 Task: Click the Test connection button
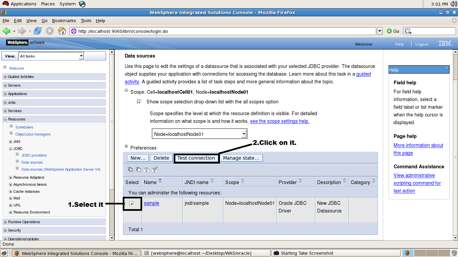196,158
